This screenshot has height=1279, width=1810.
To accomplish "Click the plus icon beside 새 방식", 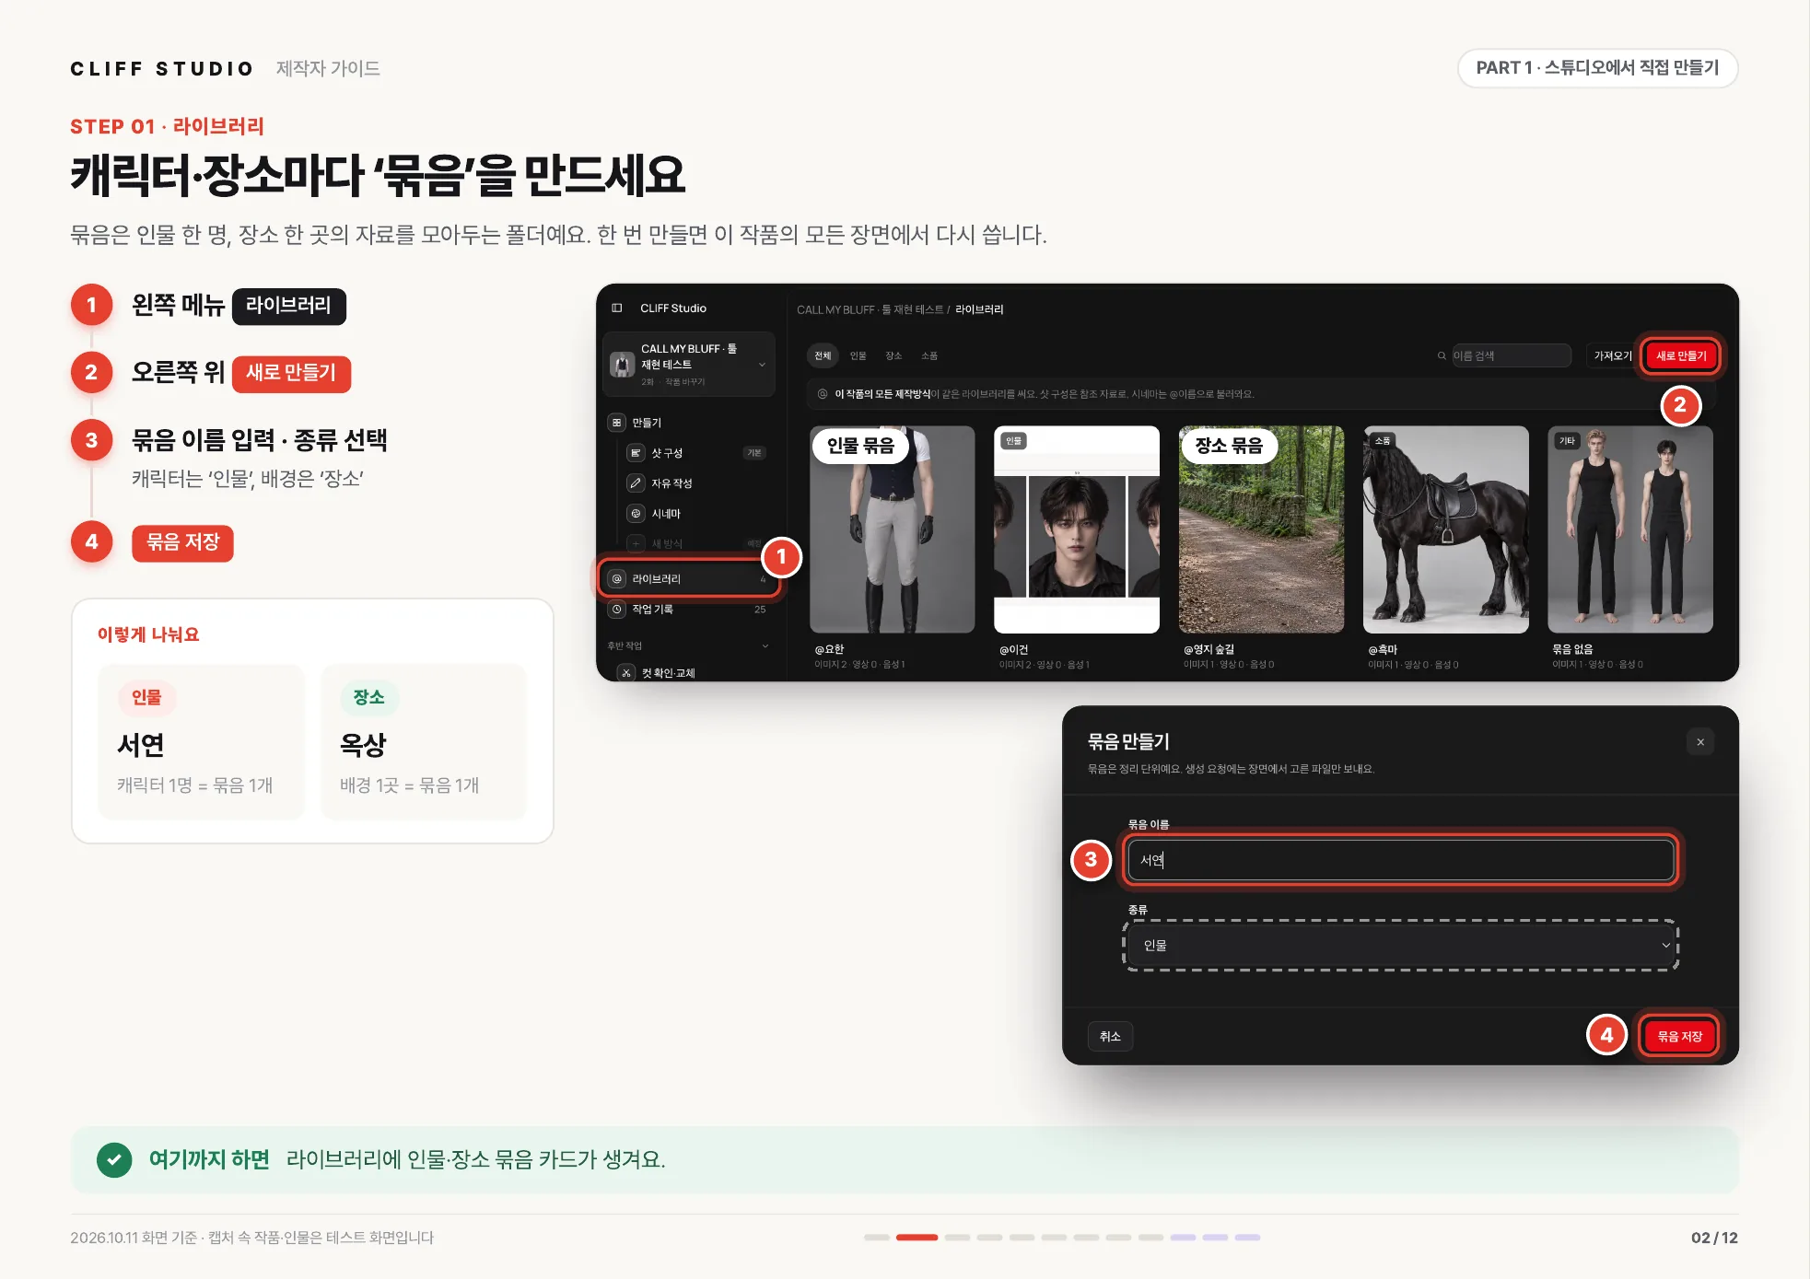I will tap(636, 544).
